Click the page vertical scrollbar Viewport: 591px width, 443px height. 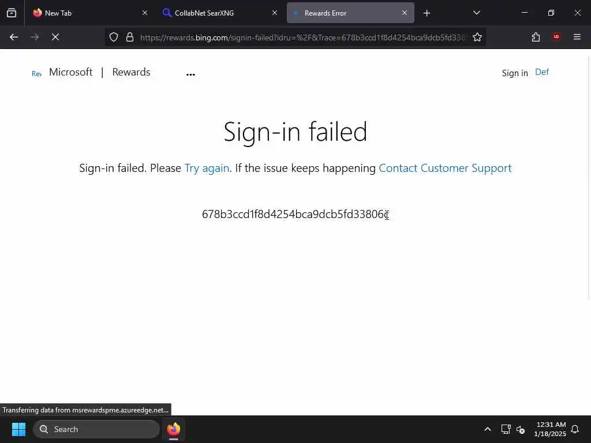[589, 177]
